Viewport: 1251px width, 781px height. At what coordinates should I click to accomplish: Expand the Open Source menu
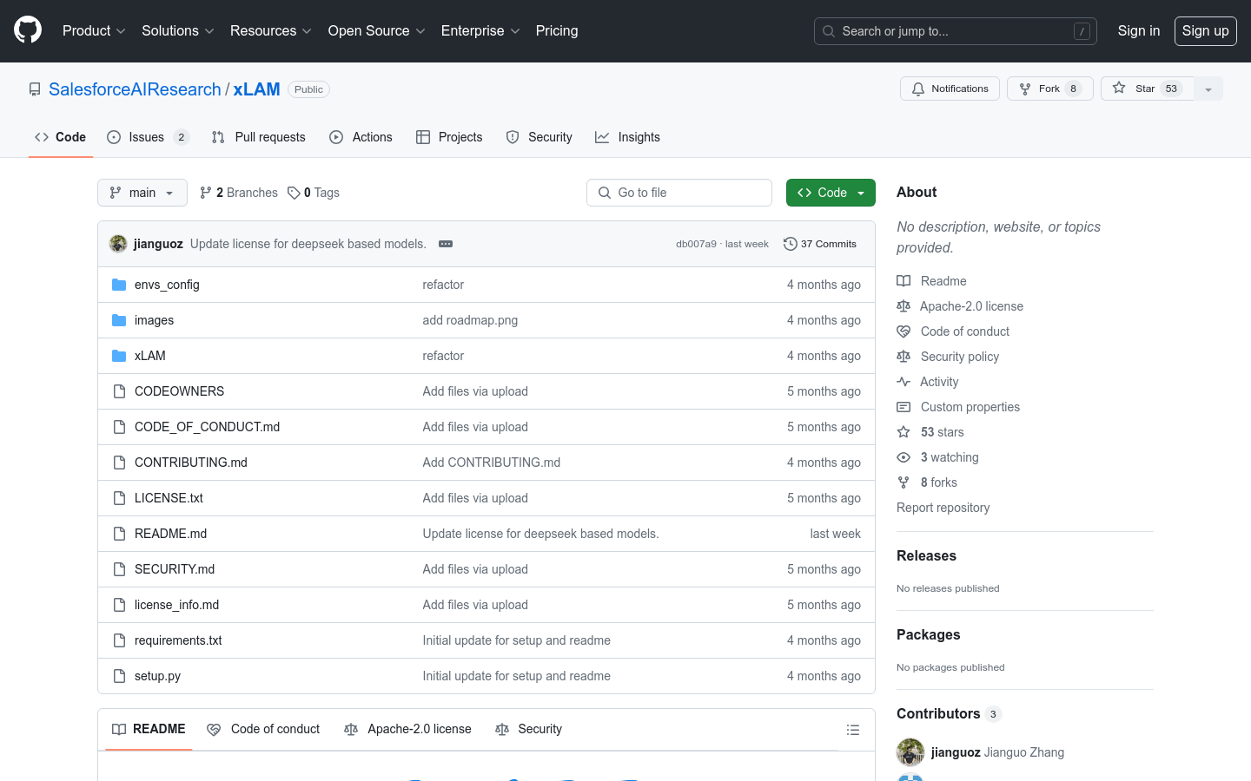click(376, 30)
